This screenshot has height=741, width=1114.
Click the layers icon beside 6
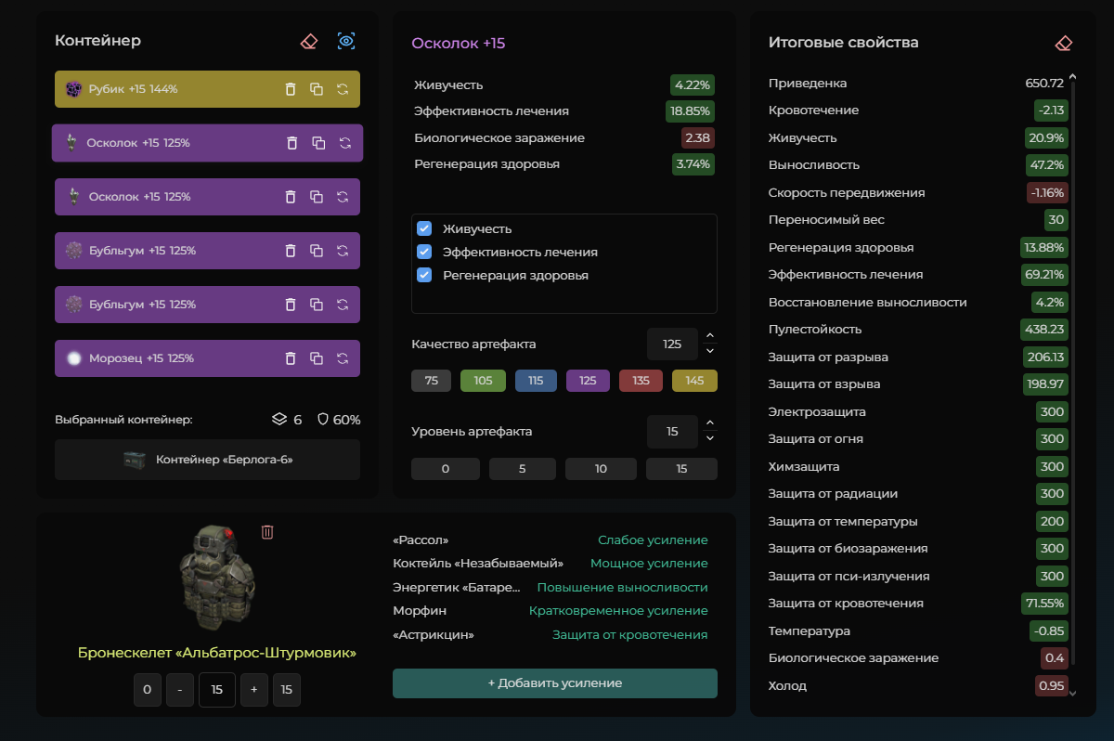click(x=278, y=420)
